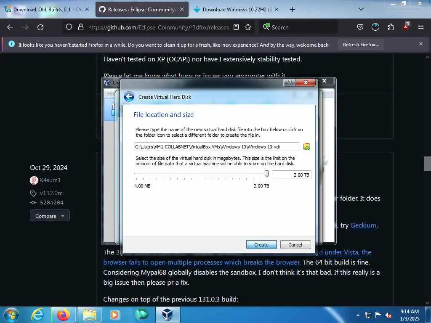Click Firefox icon in taskbar

coord(64,315)
